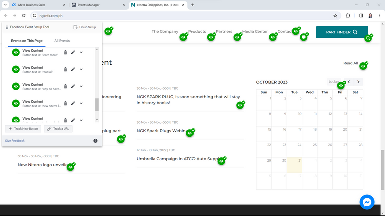This screenshot has height=216, width=385.
Task: Open NGK SPARK PLUG history books article
Action: click(x=188, y=100)
